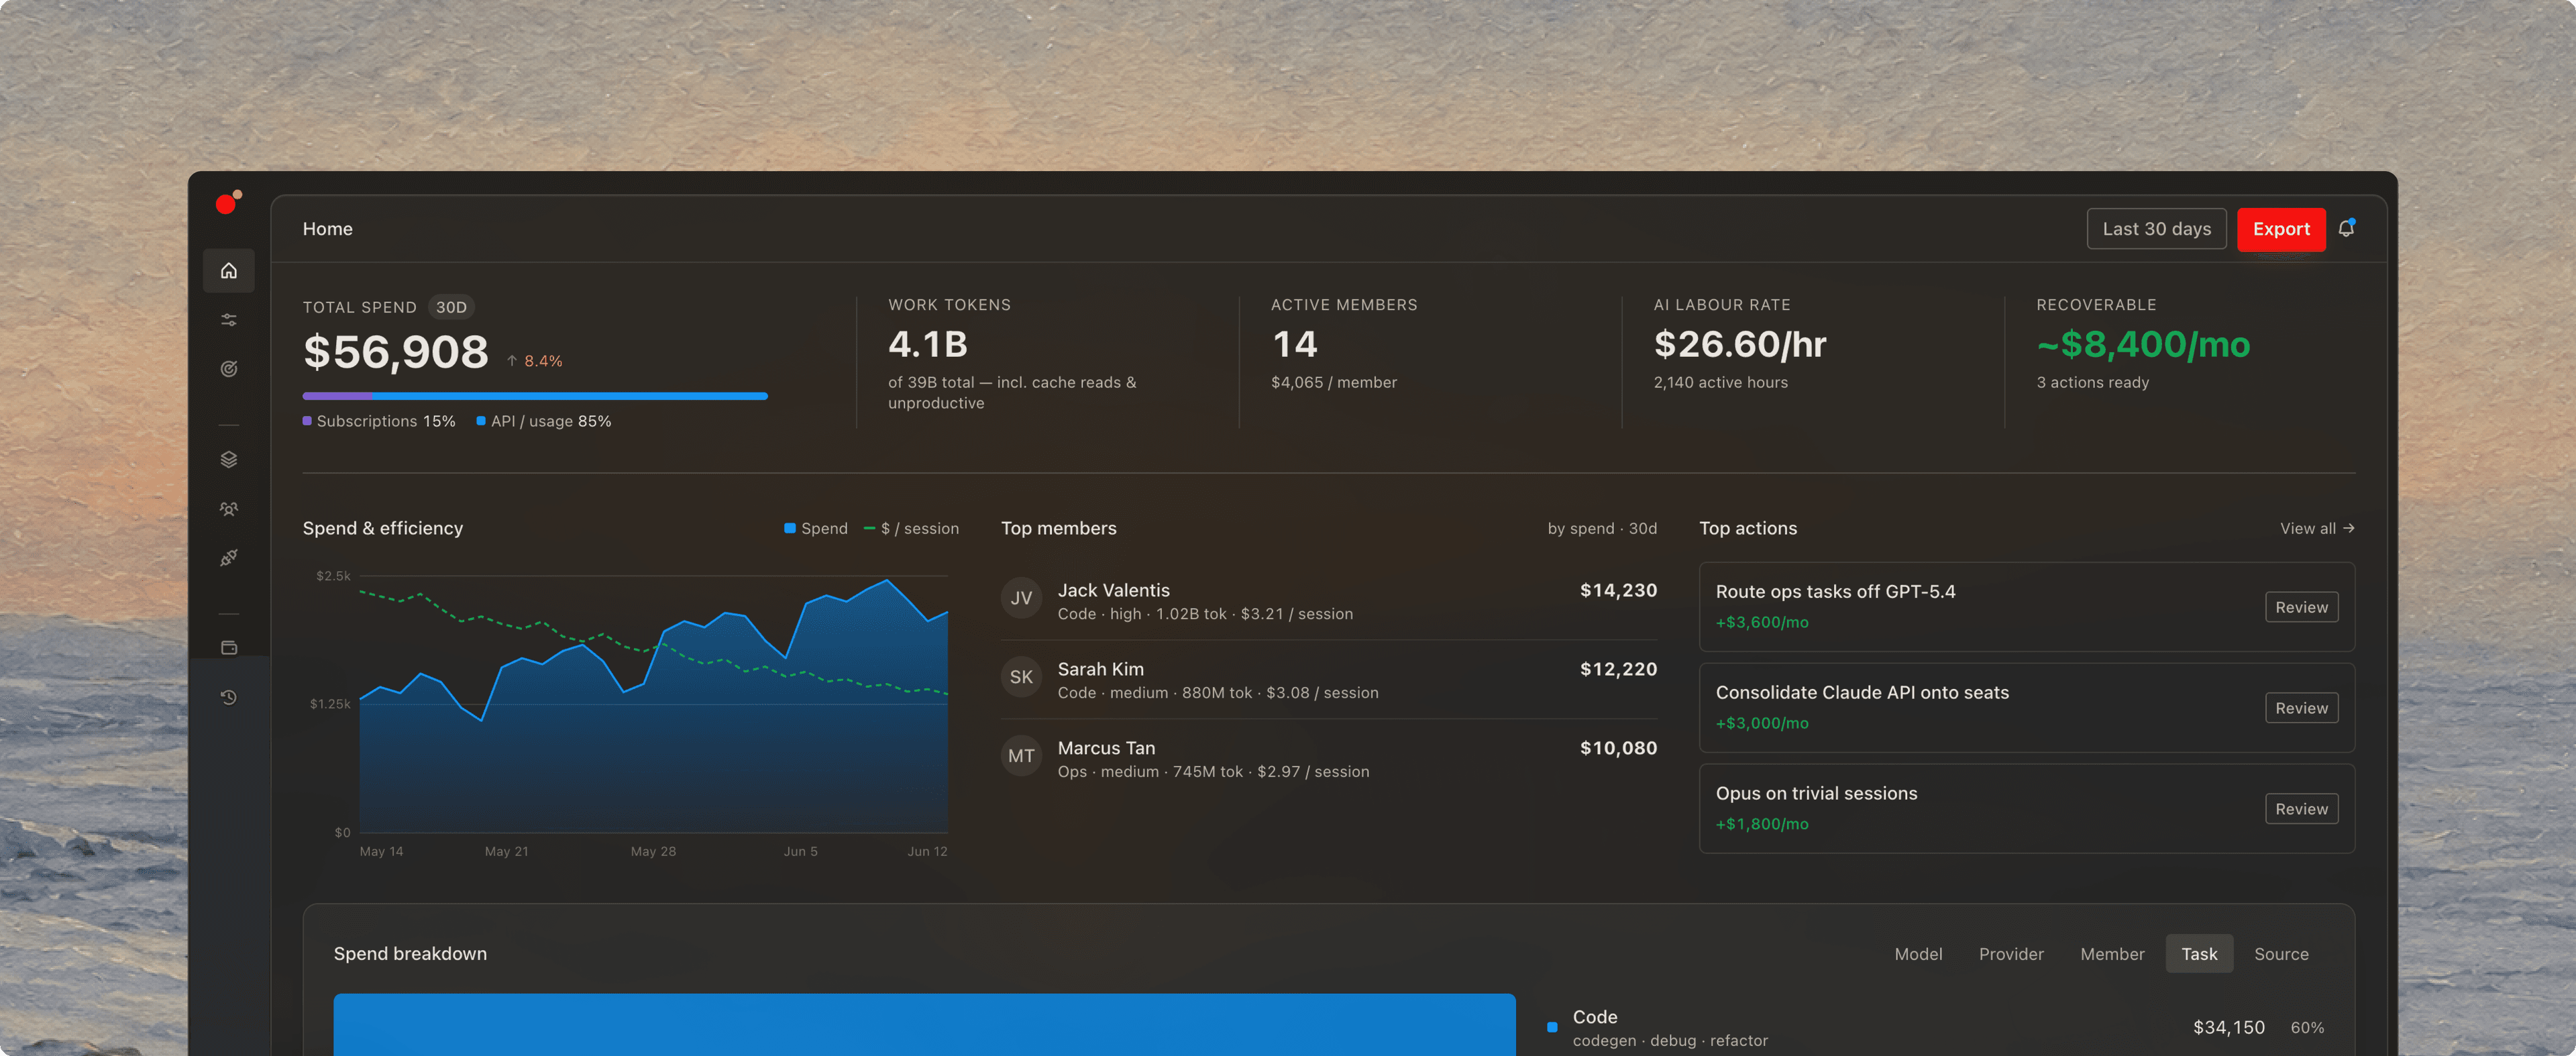
Task: Toggle the Spend legend series
Action: pyautogui.click(x=815, y=528)
